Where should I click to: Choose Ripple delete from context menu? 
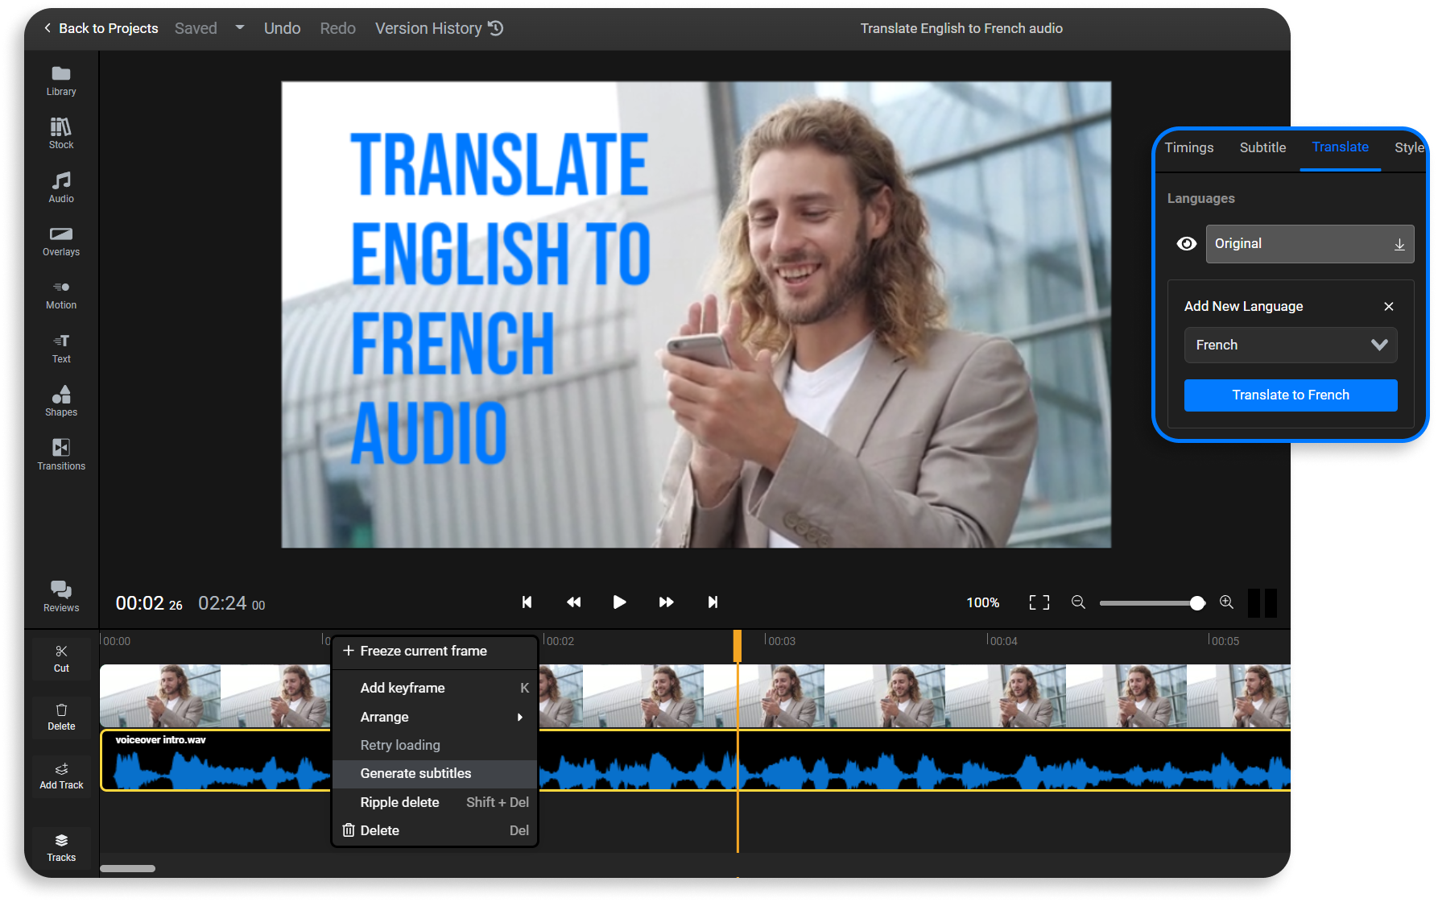[x=435, y=802]
